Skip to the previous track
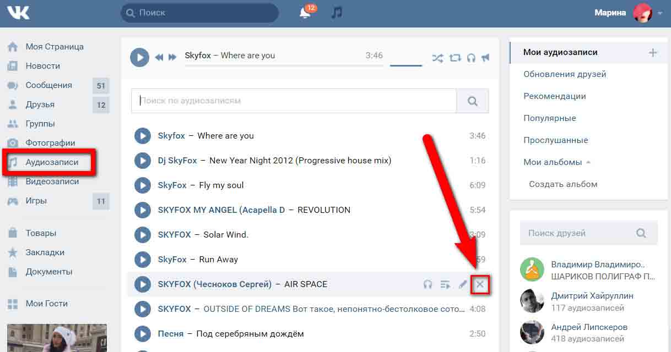Image resolution: width=671 pixels, height=352 pixels. (159, 57)
